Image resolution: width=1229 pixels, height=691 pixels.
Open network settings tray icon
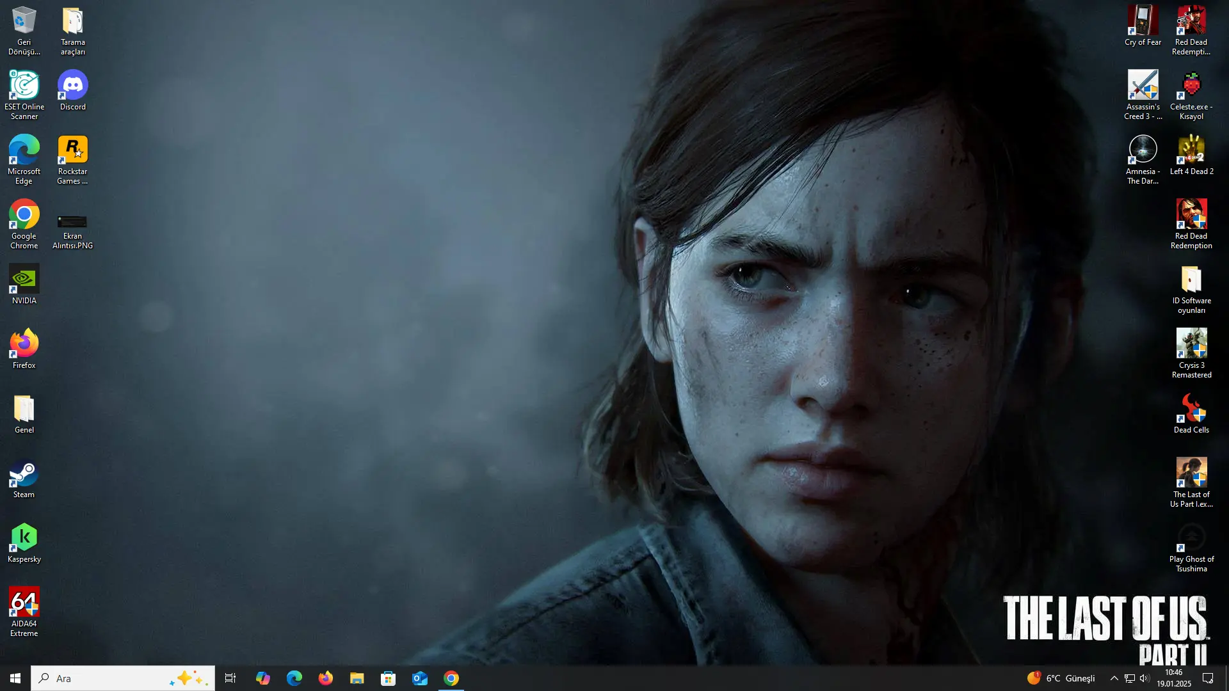click(x=1129, y=678)
